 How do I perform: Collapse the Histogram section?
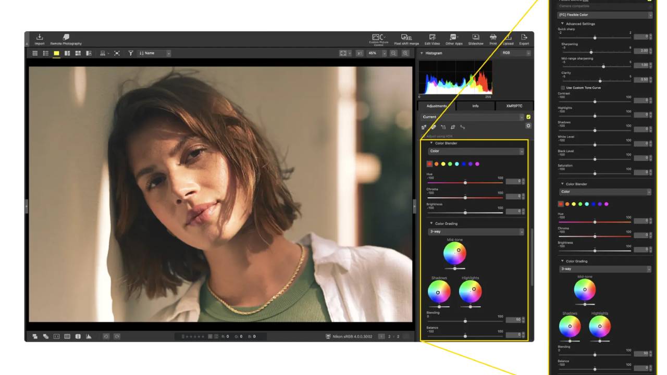[x=422, y=53]
